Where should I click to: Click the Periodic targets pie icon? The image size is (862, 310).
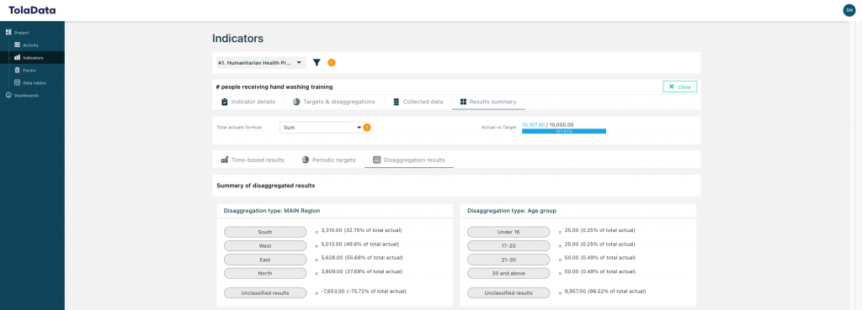305,160
